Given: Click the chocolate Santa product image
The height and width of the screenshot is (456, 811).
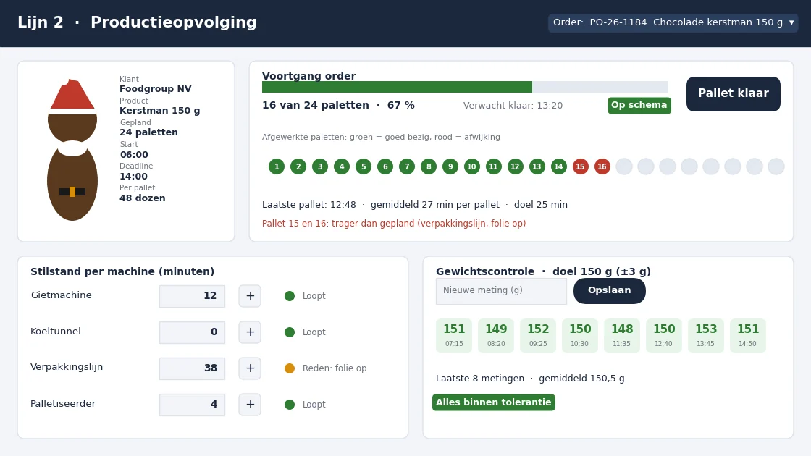Looking at the screenshot, I should click(72, 150).
